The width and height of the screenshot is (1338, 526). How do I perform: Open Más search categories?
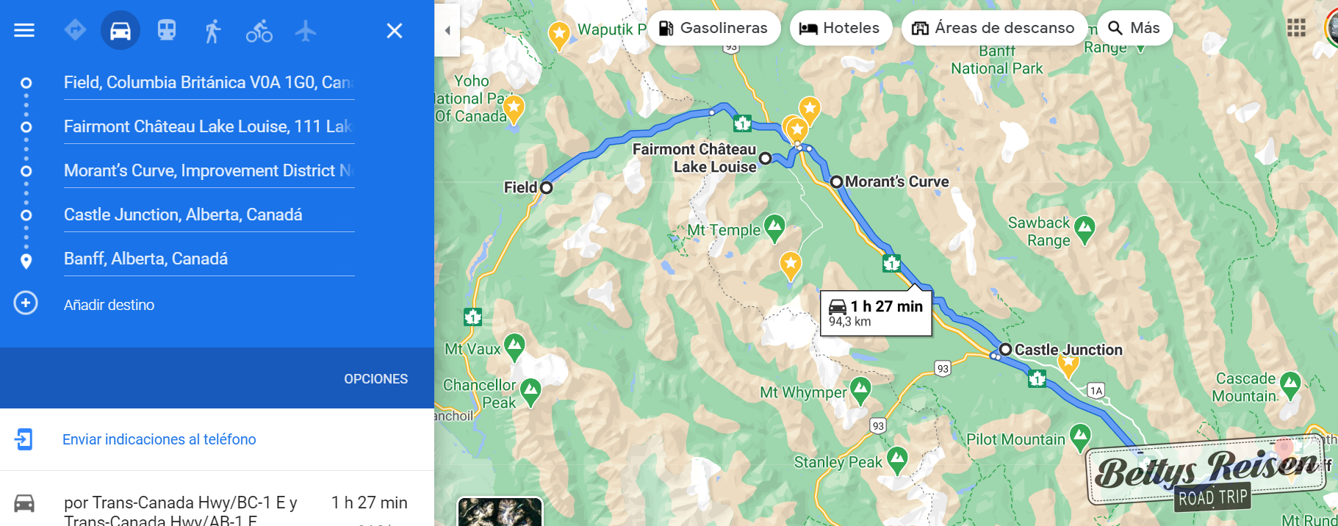click(x=1134, y=28)
